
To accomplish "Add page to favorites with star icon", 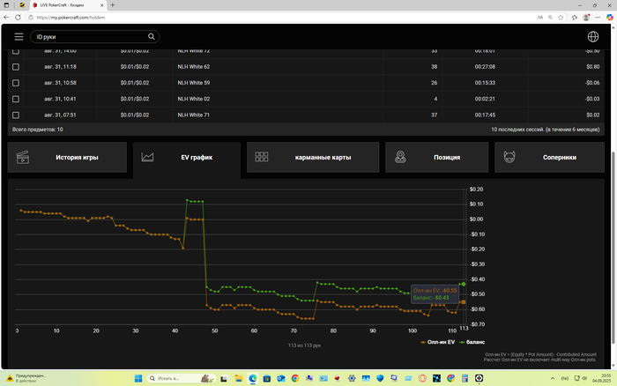I will pyautogui.click(x=561, y=18).
